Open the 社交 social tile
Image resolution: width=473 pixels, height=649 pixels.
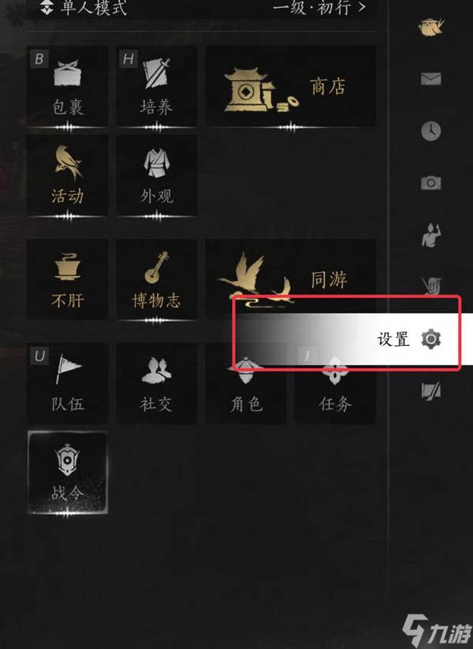click(157, 383)
